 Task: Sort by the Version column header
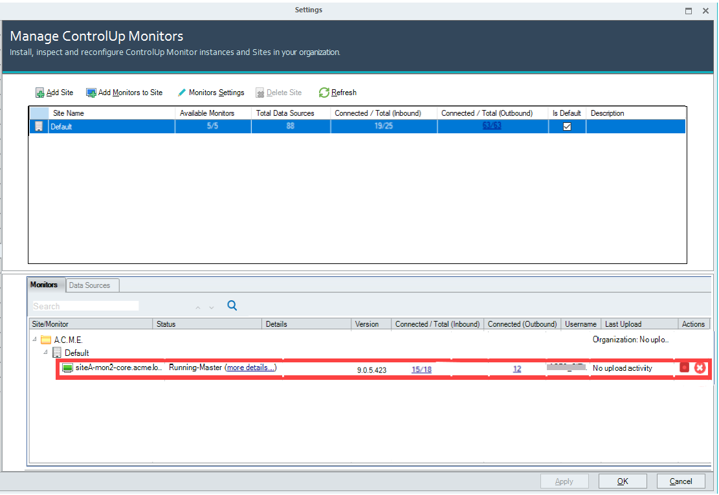pos(371,324)
